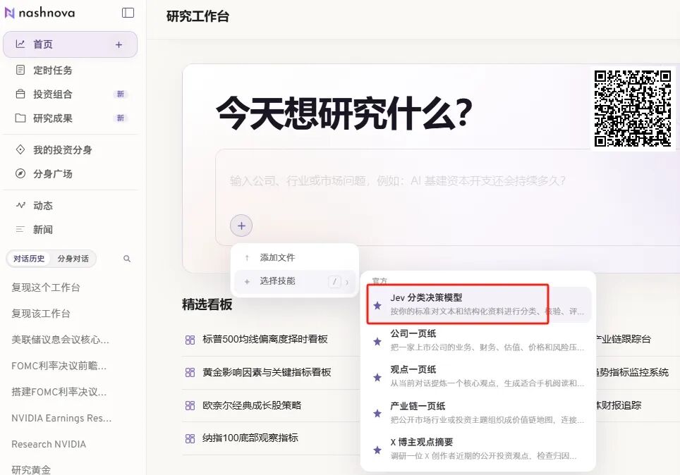The image size is (680, 475).
Task: Open the 首页 home menu item
Action: (x=71, y=44)
